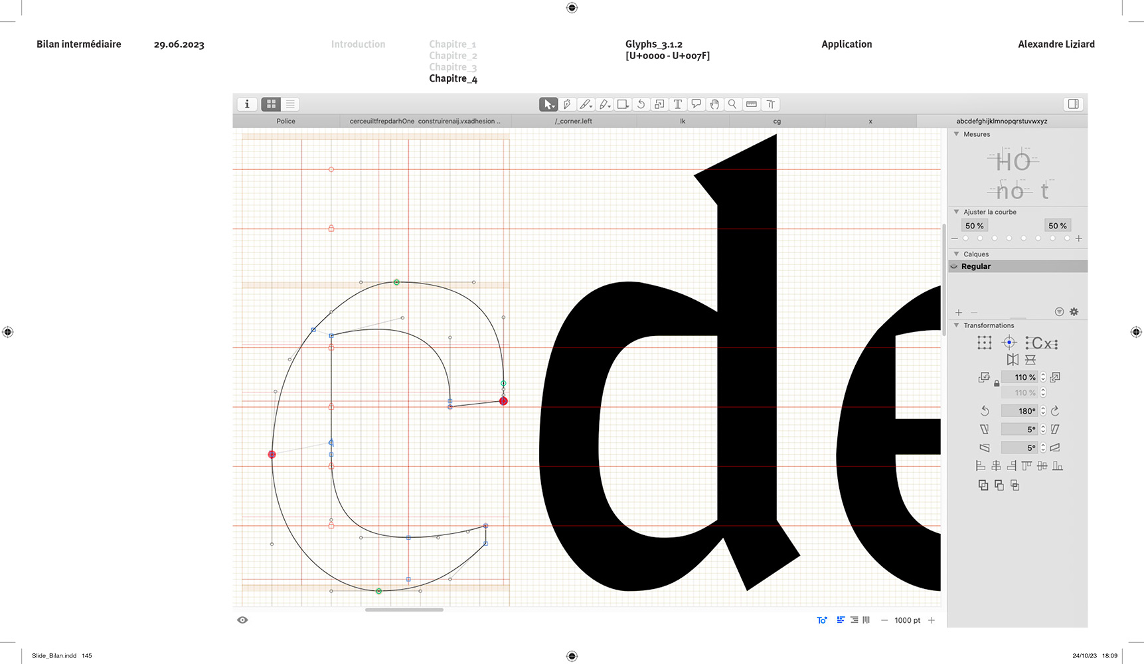Select the Hand tool

[x=714, y=104]
